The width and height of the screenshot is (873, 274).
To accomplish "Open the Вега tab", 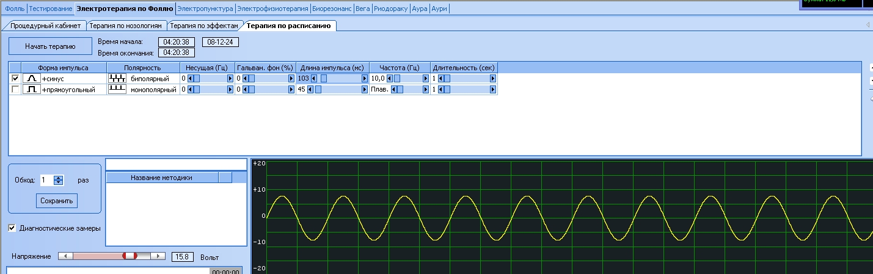I will click(363, 9).
